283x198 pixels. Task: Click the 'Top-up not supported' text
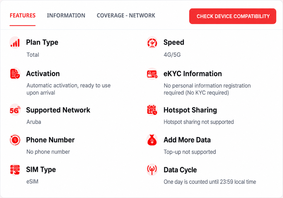coord(190,152)
